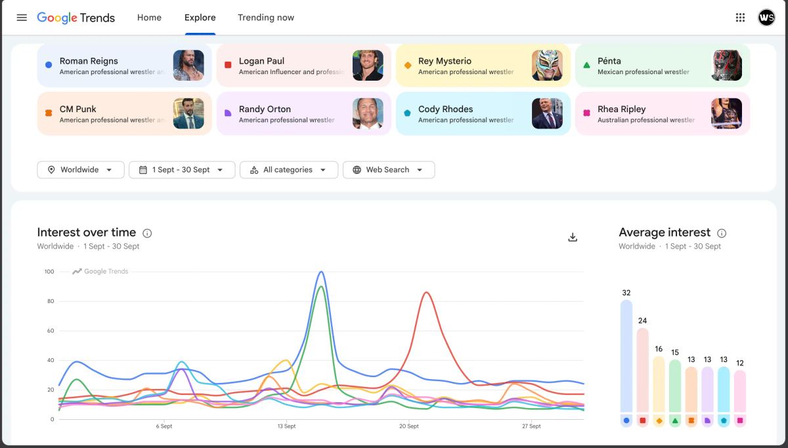788x448 pixels.
Task: Open the Worldwide location dropdown
Action: 80,170
